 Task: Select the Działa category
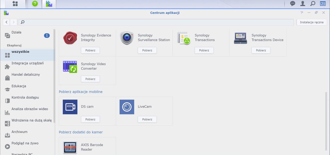tap(27, 35)
